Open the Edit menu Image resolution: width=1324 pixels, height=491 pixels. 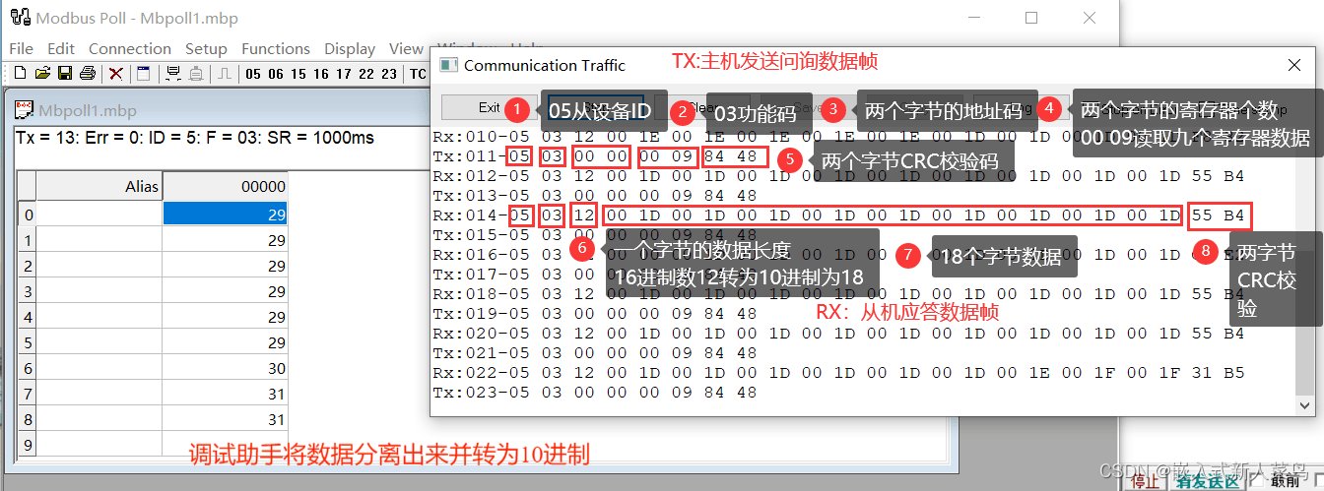click(61, 48)
